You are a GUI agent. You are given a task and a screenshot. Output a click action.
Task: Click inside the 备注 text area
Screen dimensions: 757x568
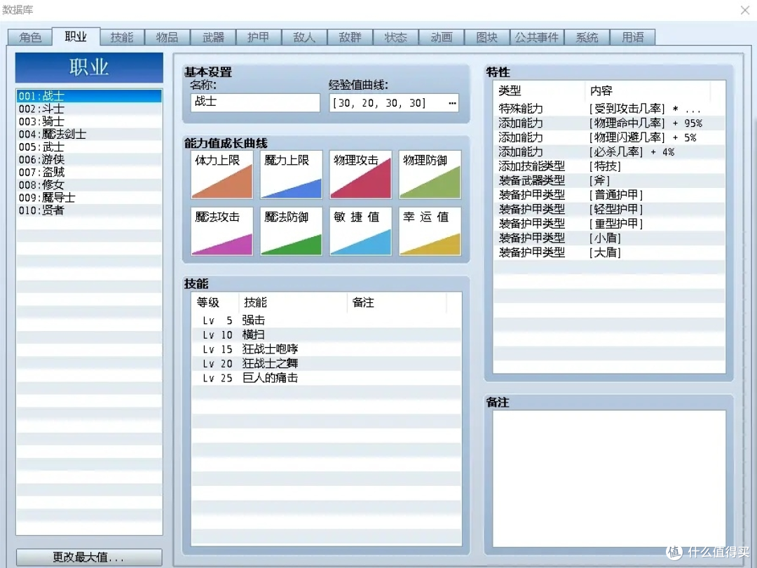pos(609,478)
